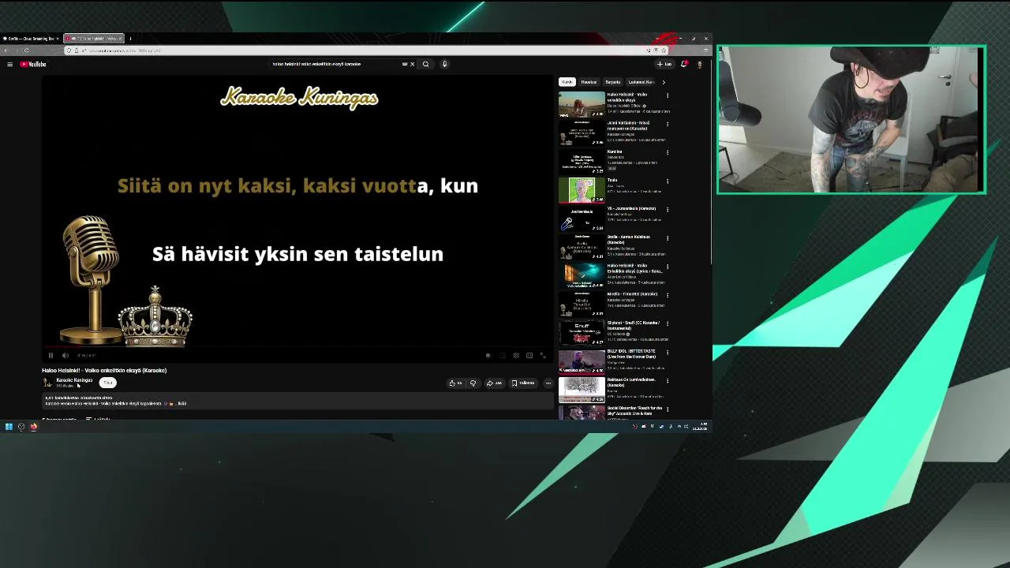Click the search magnifier button
Image resolution: width=1010 pixels, height=568 pixels.
(x=425, y=64)
